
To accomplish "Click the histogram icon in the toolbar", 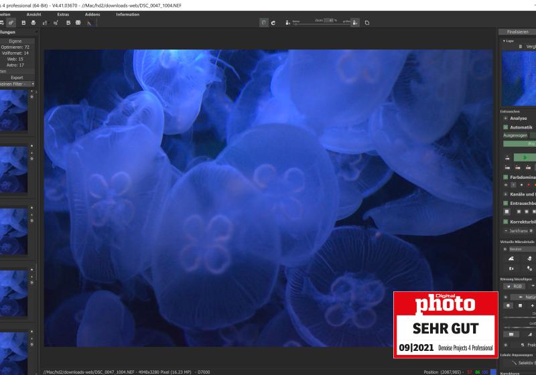I will 89,23.
